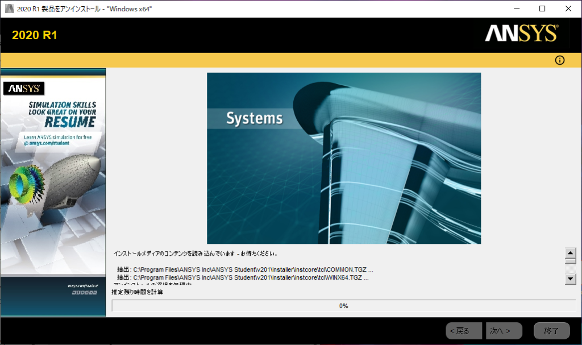Click the log scroll down arrow
This screenshot has width=582, height=345.
(571, 279)
